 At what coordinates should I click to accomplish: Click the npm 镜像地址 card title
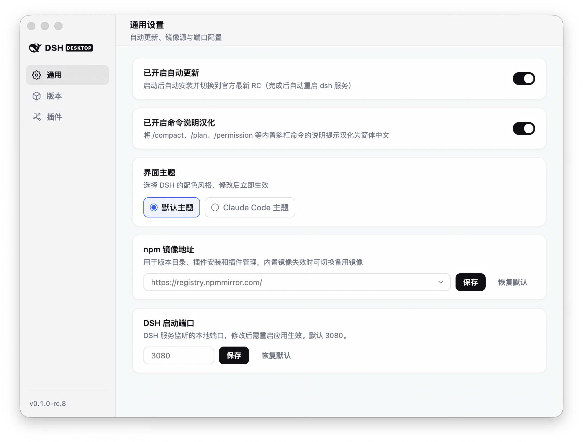(169, 250)
